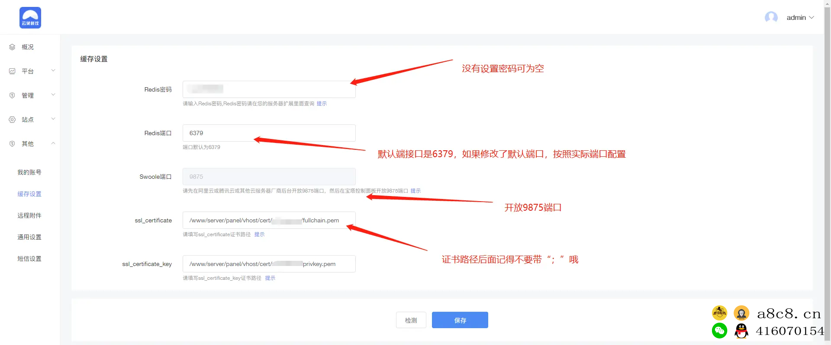Open 通用设置 submenu item
This screenshot has height=345, width=831.
[29, 237]
